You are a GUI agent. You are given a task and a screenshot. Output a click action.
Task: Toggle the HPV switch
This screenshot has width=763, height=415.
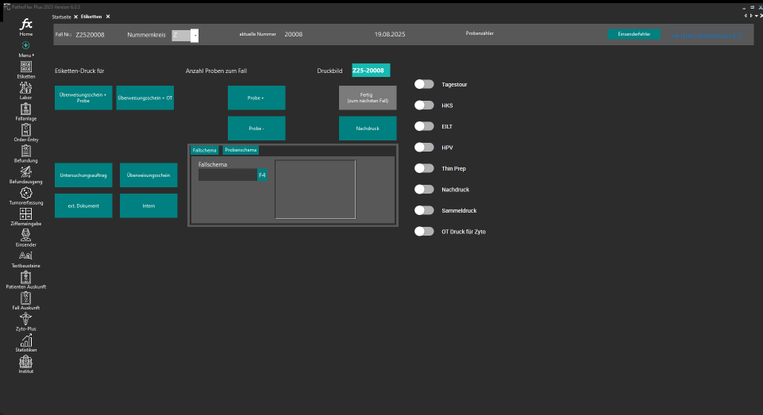coord(425,148)
